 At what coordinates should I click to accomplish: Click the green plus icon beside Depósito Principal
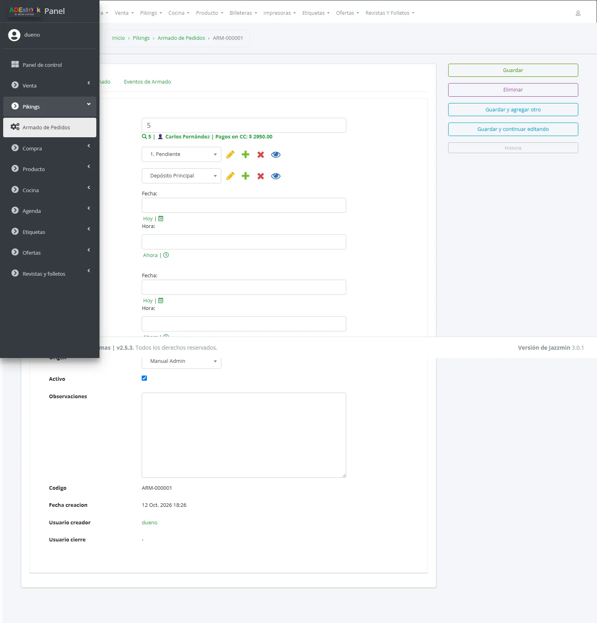tap(246, 176)
